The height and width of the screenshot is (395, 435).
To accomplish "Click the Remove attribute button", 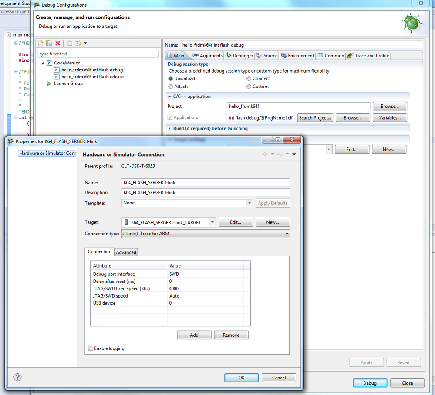I will tap(231, 335).
